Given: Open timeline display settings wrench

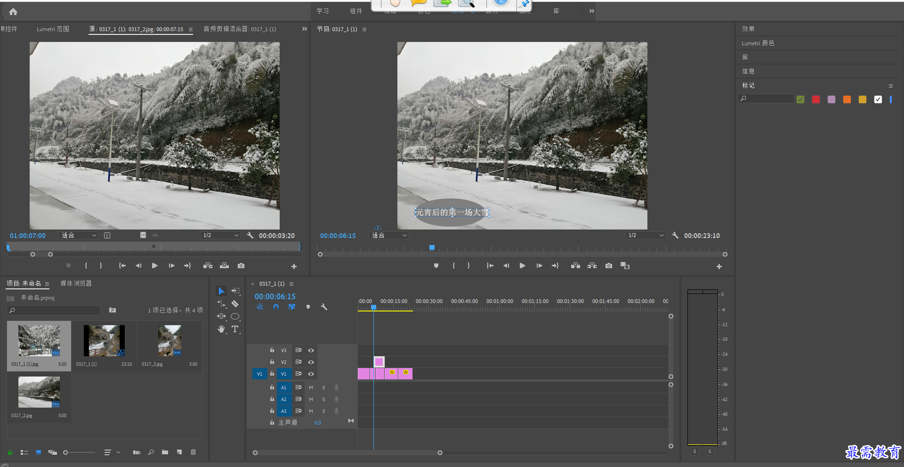Looking at the screenshot, I should 324,307.
